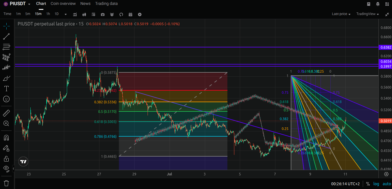
Task: Delete drawings with the trash icon
Action: (6, 183)
